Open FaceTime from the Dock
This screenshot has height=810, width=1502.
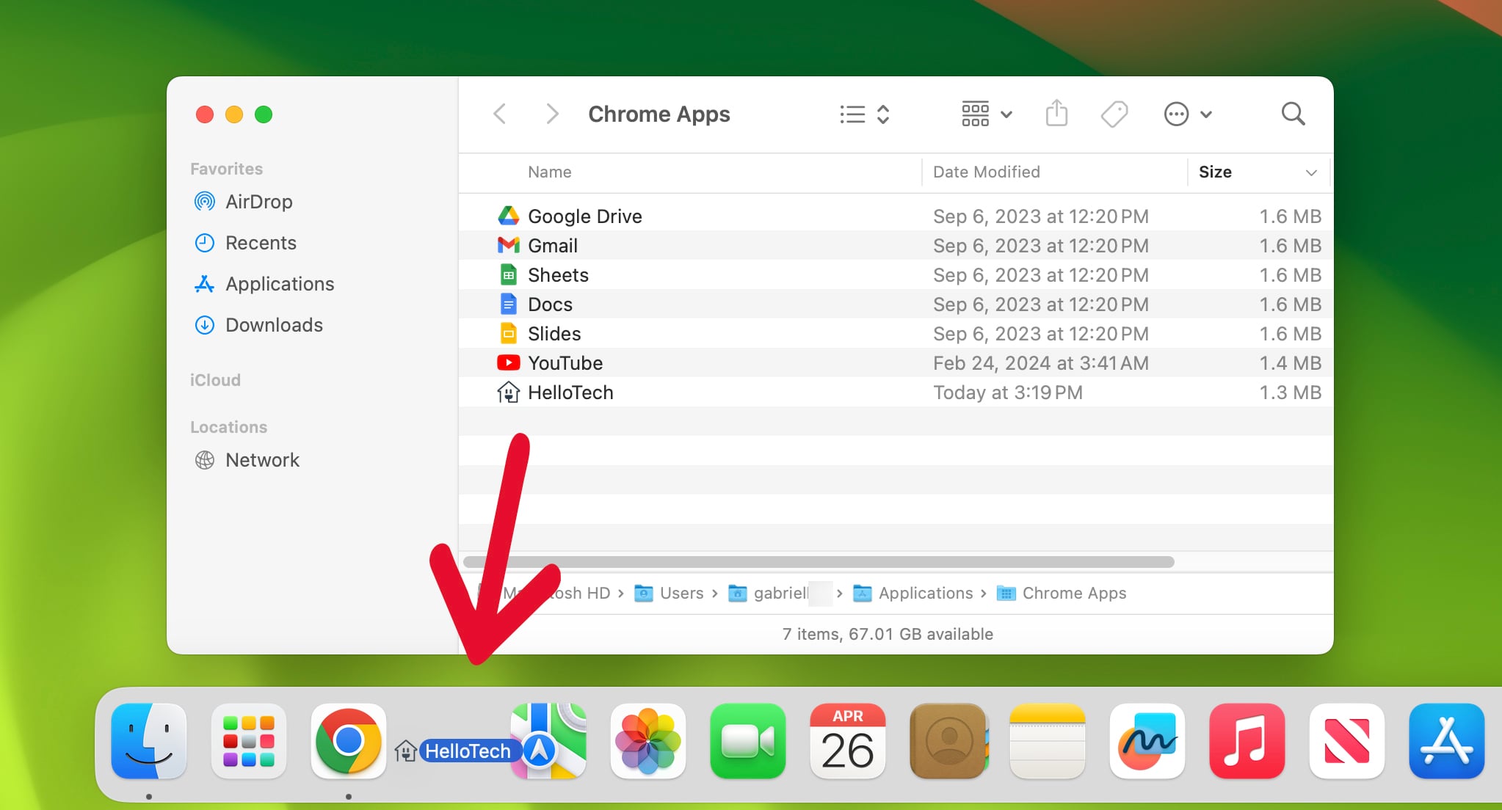pyautogui.click(x=748, y=741)
